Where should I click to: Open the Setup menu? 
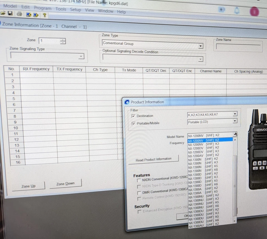tap(75, 9)
